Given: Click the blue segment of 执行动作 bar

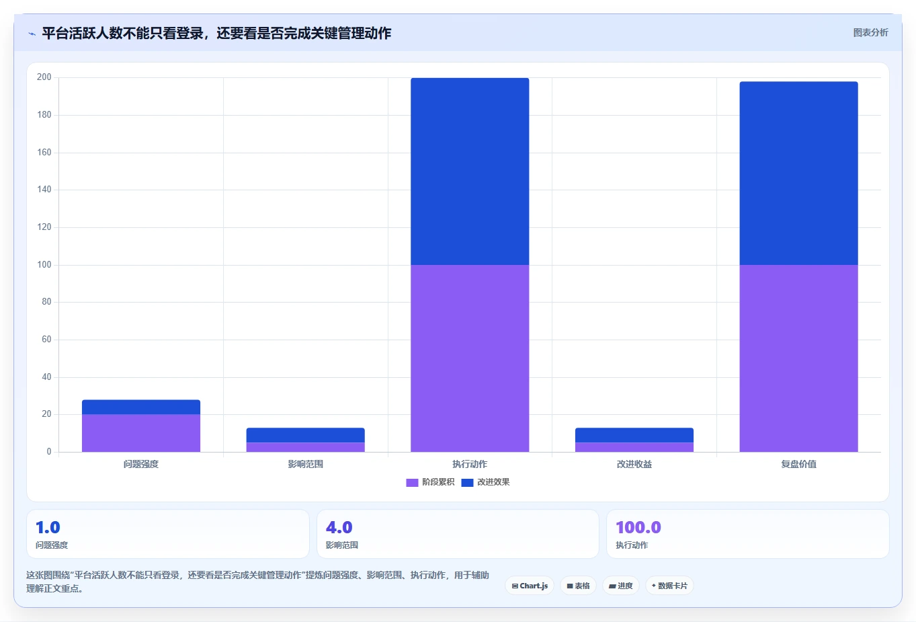Looking at the screenshot, I should (470, 171).
